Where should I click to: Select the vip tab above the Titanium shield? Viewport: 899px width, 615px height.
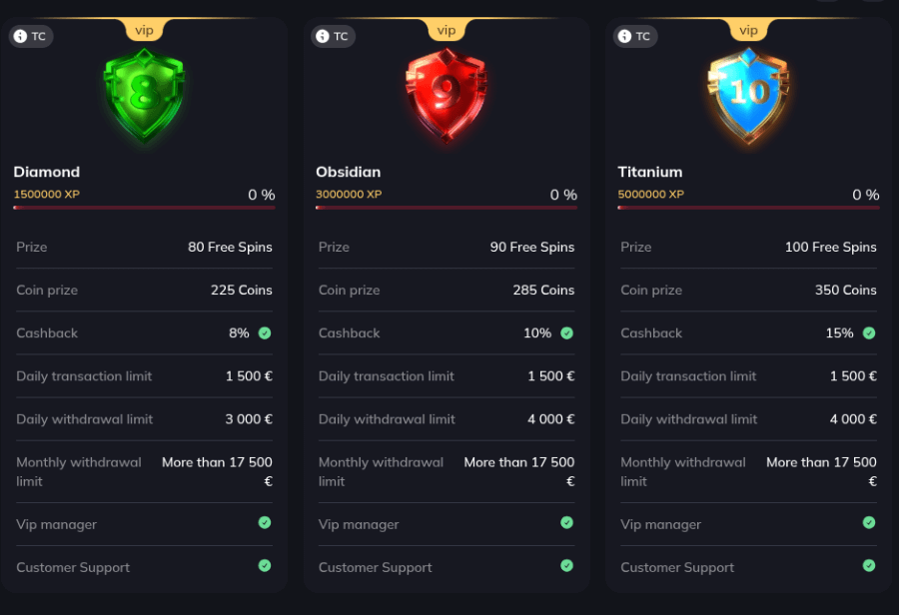(748, 30)
